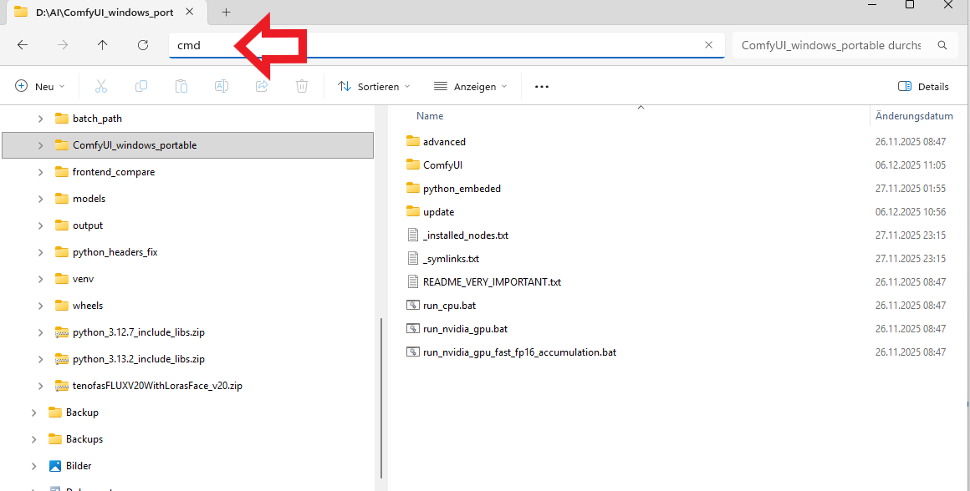Toggle the Details pane
Viewport: 970px width, 491px height.
923,86
